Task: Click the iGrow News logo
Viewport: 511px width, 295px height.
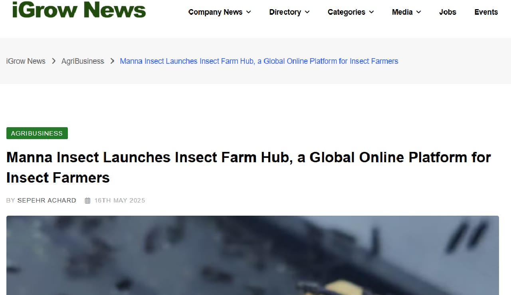Action: (x=79, y=10)
